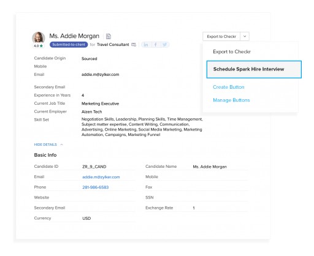The width and height of the screenshot is (314, 256).
Task: Click the Export to Checkr button
Action: point(221,37)
